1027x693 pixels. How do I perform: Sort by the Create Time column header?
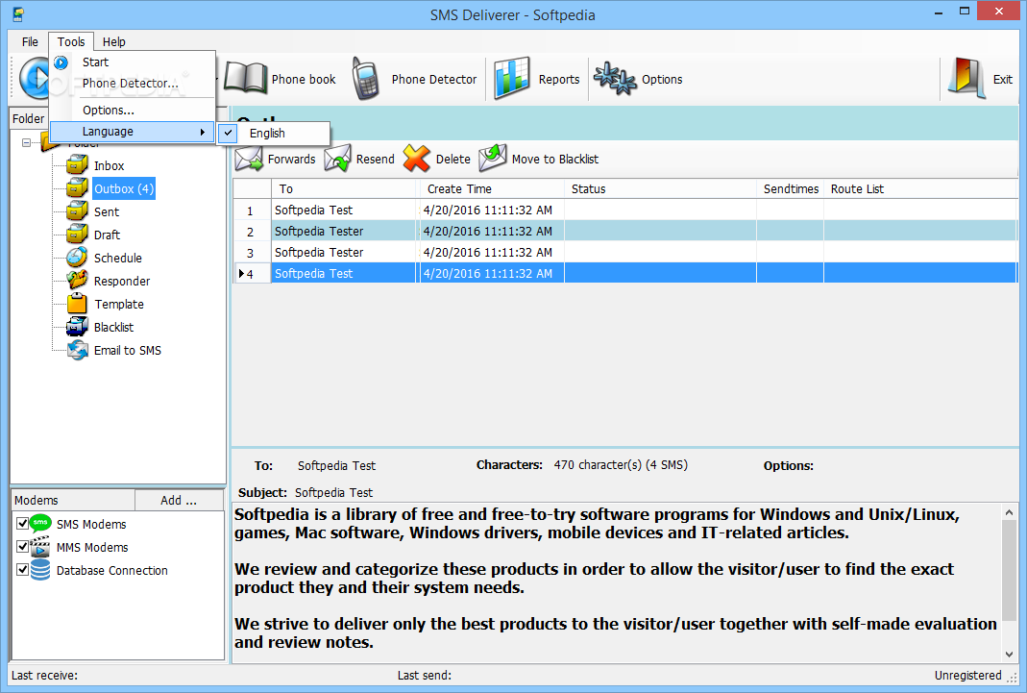pos(490,188)
